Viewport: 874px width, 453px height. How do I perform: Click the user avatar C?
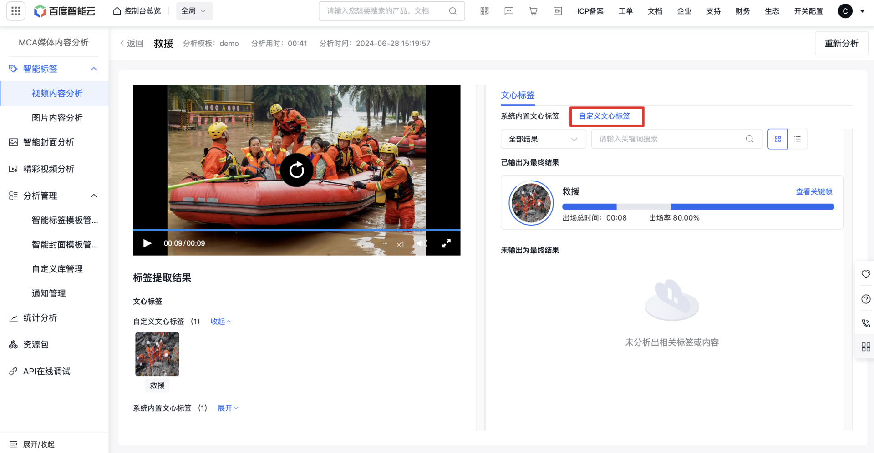tap(845, 11)
